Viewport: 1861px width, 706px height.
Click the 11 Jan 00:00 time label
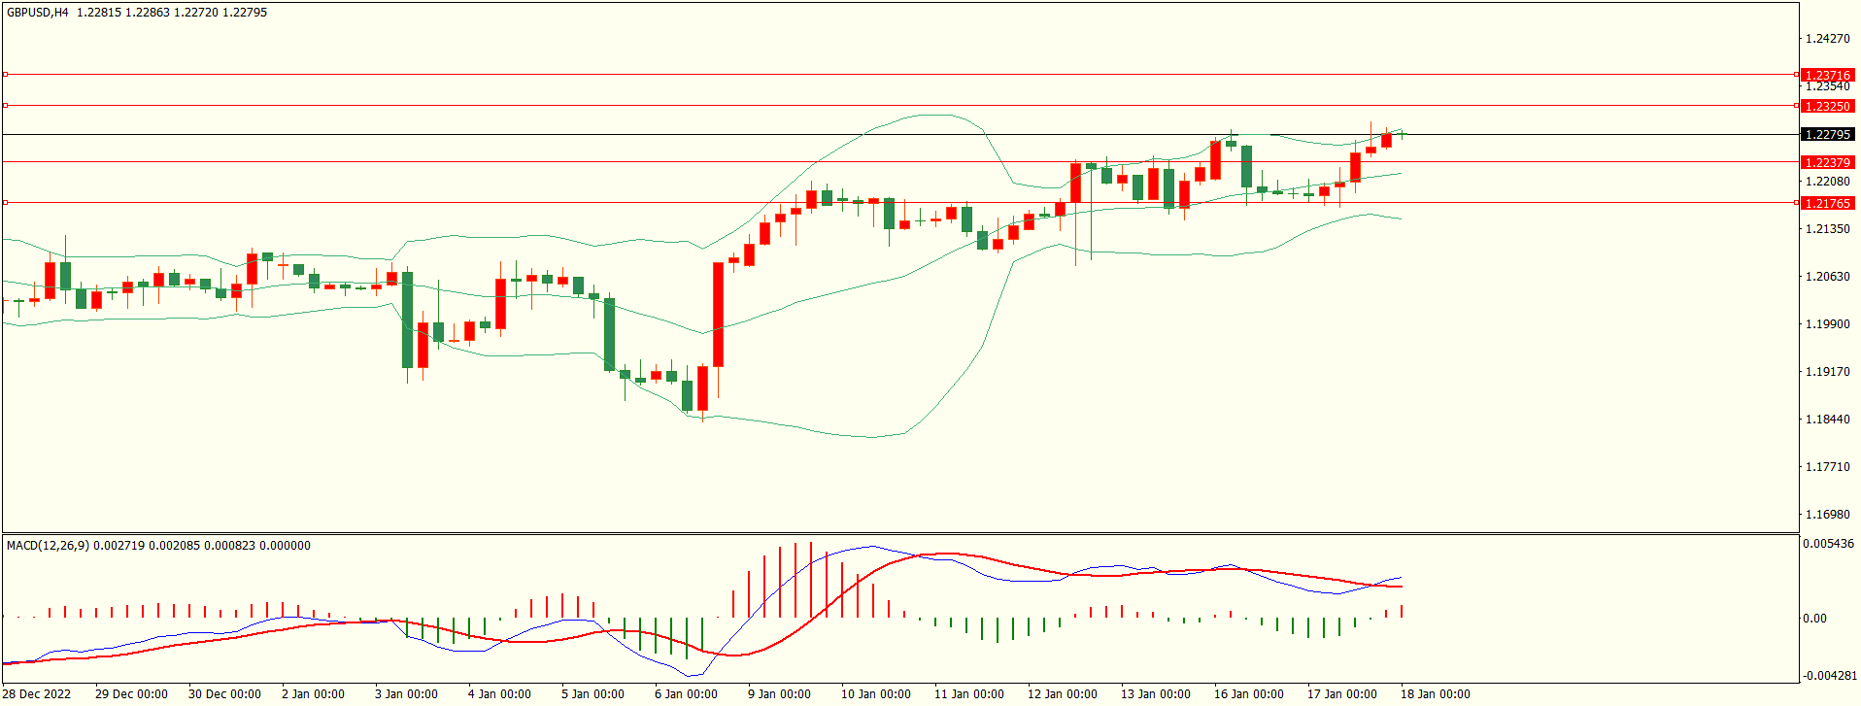pos(969,694)
